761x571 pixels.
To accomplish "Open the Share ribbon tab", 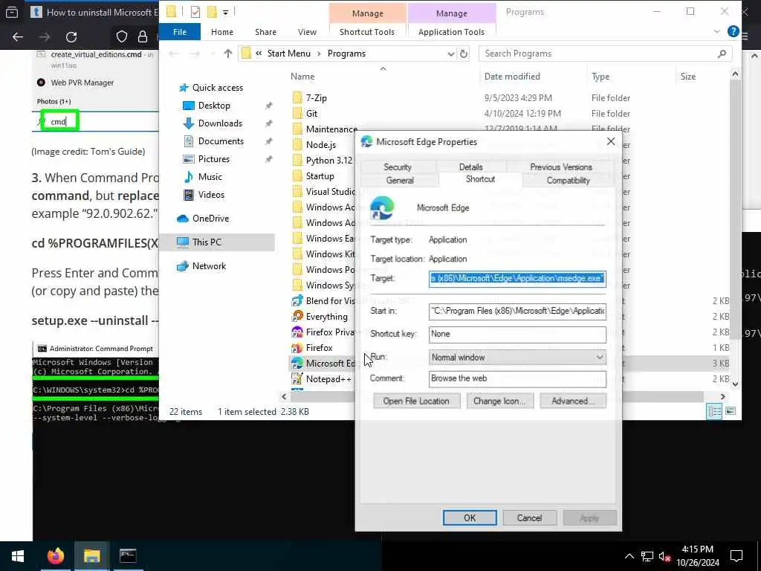I will pos(265,32).
